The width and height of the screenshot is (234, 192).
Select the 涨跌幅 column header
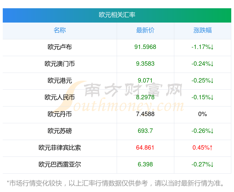[x=203, y=30]
